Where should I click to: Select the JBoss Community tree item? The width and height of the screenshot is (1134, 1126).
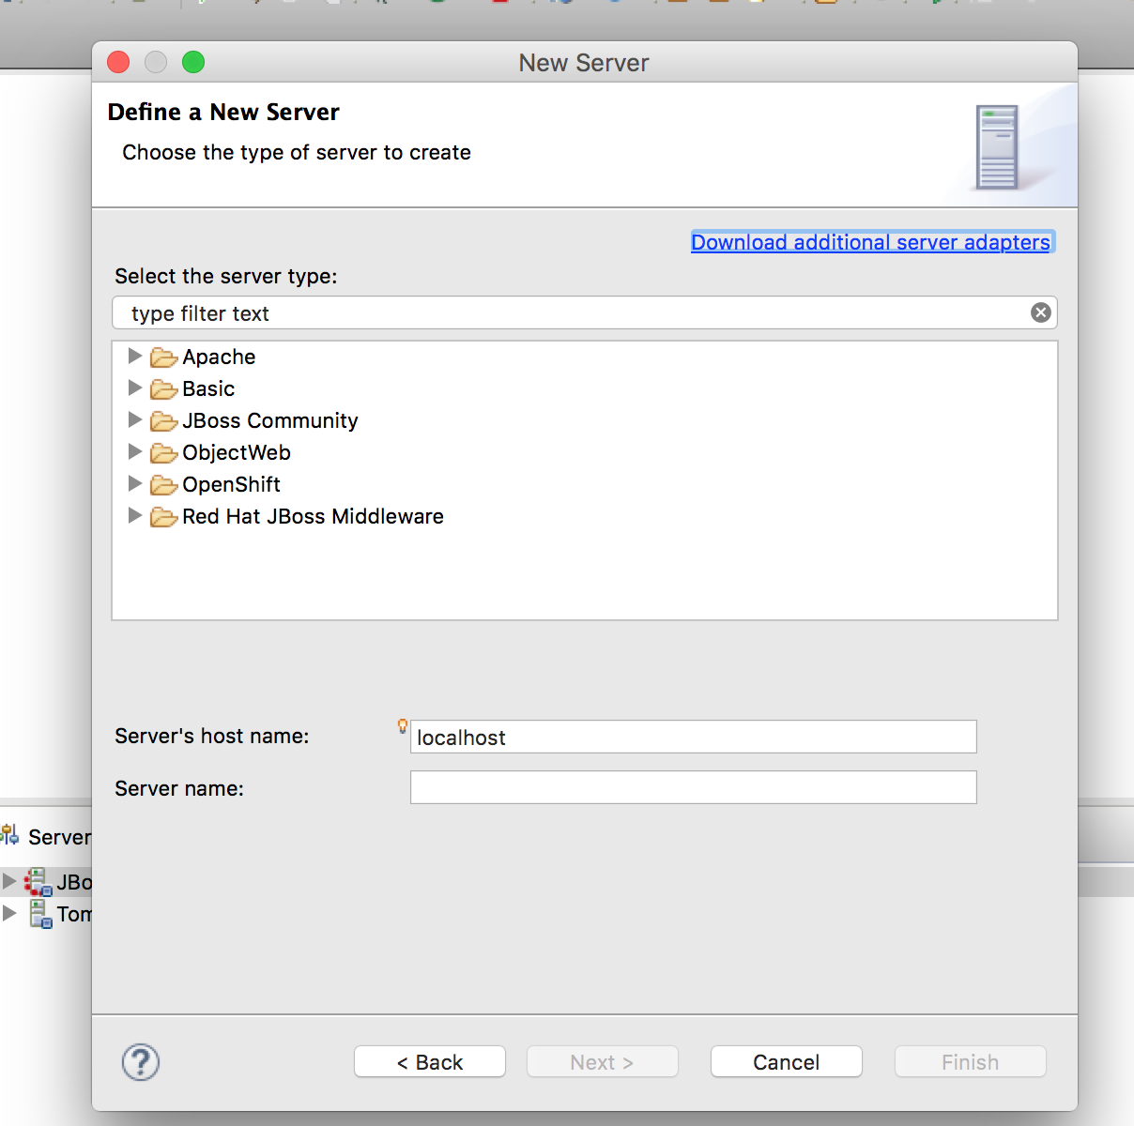click(x=270, y=420)
